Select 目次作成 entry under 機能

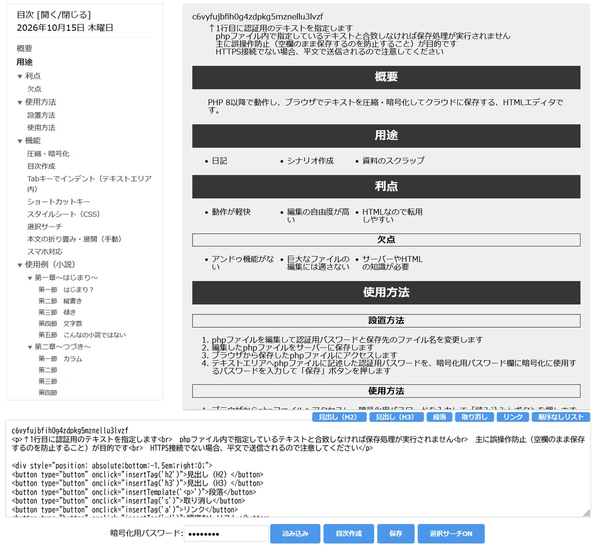tap(41, 166)
